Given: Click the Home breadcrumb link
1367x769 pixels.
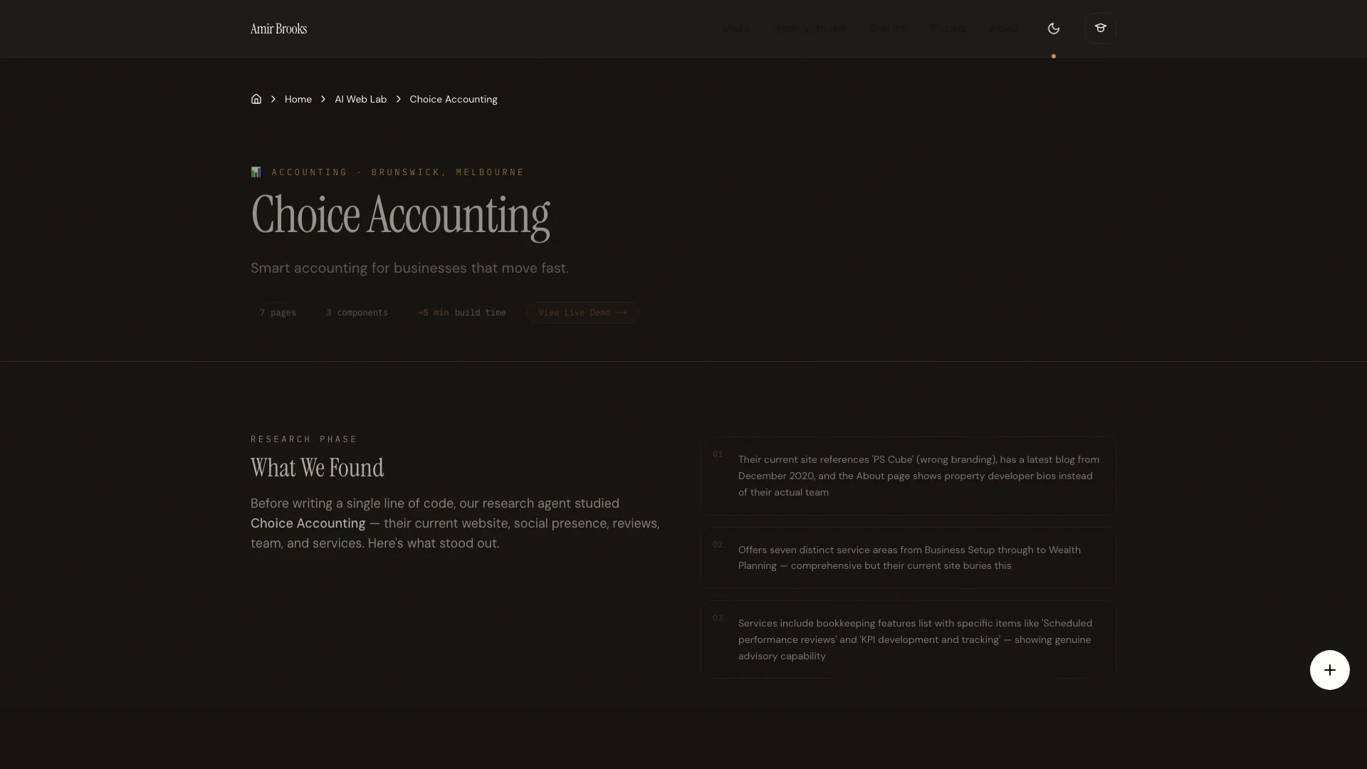Looking at the screenshot, I should click(x=298, y=99).
